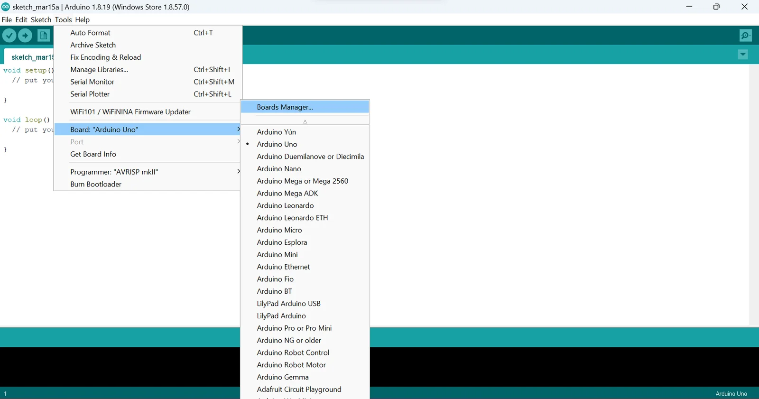This screenshot has height=399, width=759.
Task: Choose Fix Encoding & Reload
Action: point(148,57)
